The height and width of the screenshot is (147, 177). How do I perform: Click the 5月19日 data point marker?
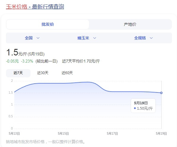click(161, 93)
